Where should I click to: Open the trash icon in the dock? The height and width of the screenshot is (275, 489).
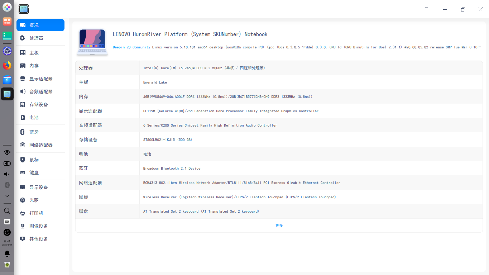7,265
